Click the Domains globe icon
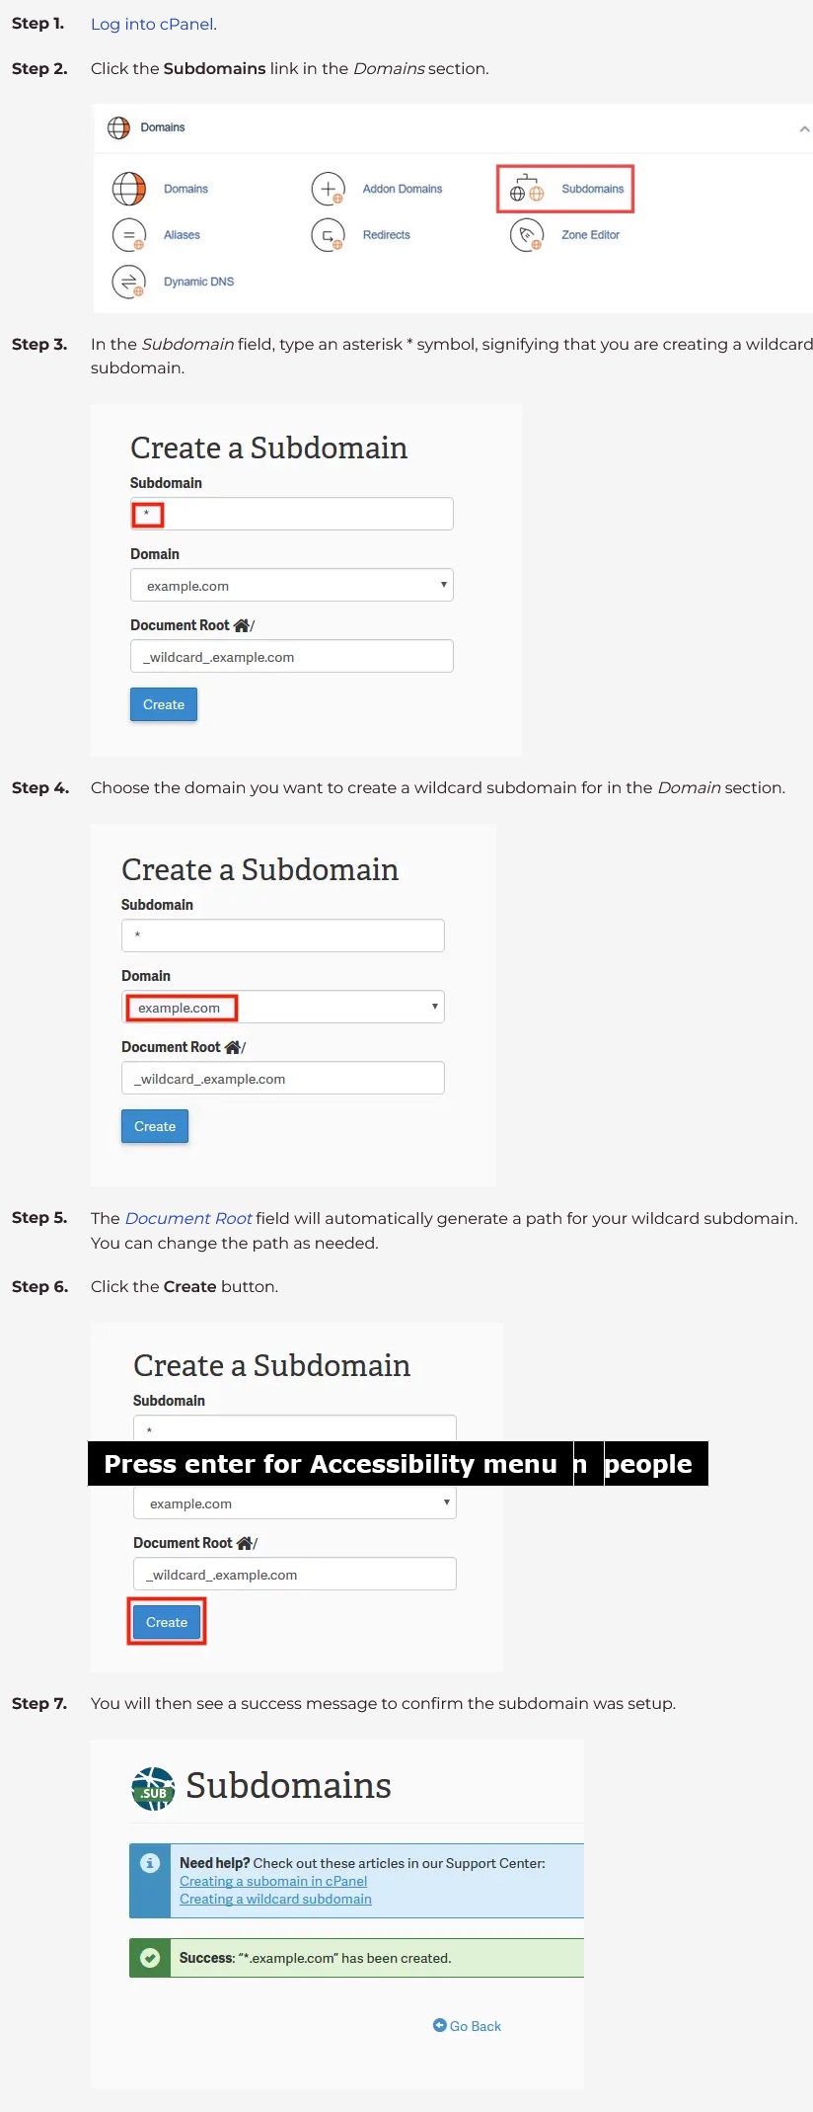 click(129, 189)
